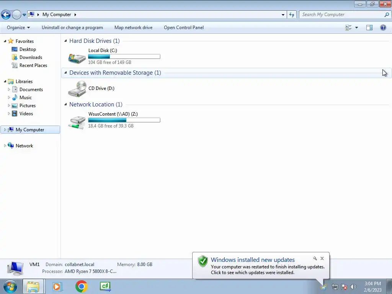This screenshot has width=392, height=294.
Task: Collapse the Libraries tree node
Action: (5, 81)
